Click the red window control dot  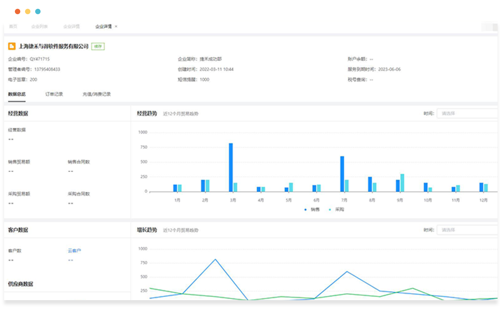coord(18,11)
